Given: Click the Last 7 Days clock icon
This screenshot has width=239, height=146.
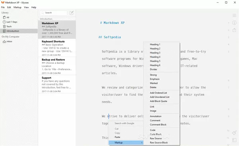Looking at the screenshot, I should pos(4,22).
